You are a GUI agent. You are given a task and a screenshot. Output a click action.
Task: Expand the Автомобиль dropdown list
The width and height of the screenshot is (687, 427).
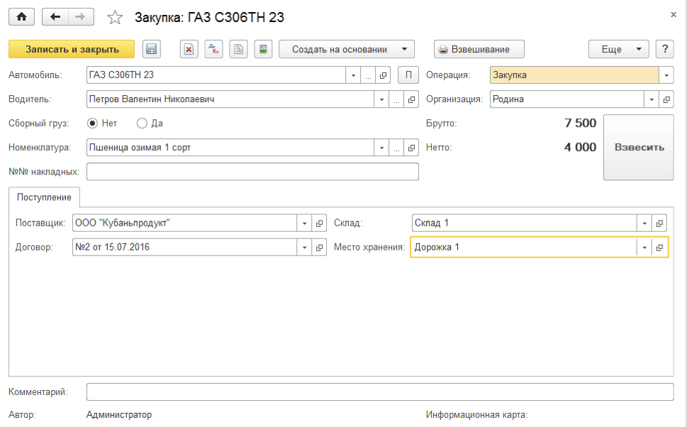pos(353,75)
